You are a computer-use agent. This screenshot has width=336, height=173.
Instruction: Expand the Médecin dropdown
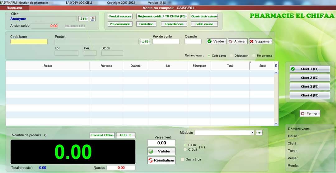[x=252, y=133]
